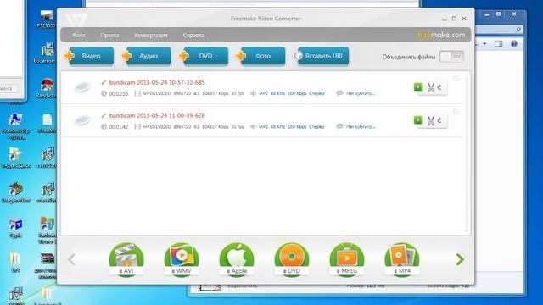Open scissors editor for bandicam 11-00-39-678
The width and height of the screenshot is (543, 305).
pyautogui.click(x=431, y=120)
